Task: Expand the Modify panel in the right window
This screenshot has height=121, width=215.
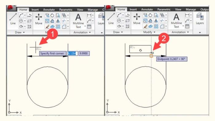Action: [x=149, y=32]
